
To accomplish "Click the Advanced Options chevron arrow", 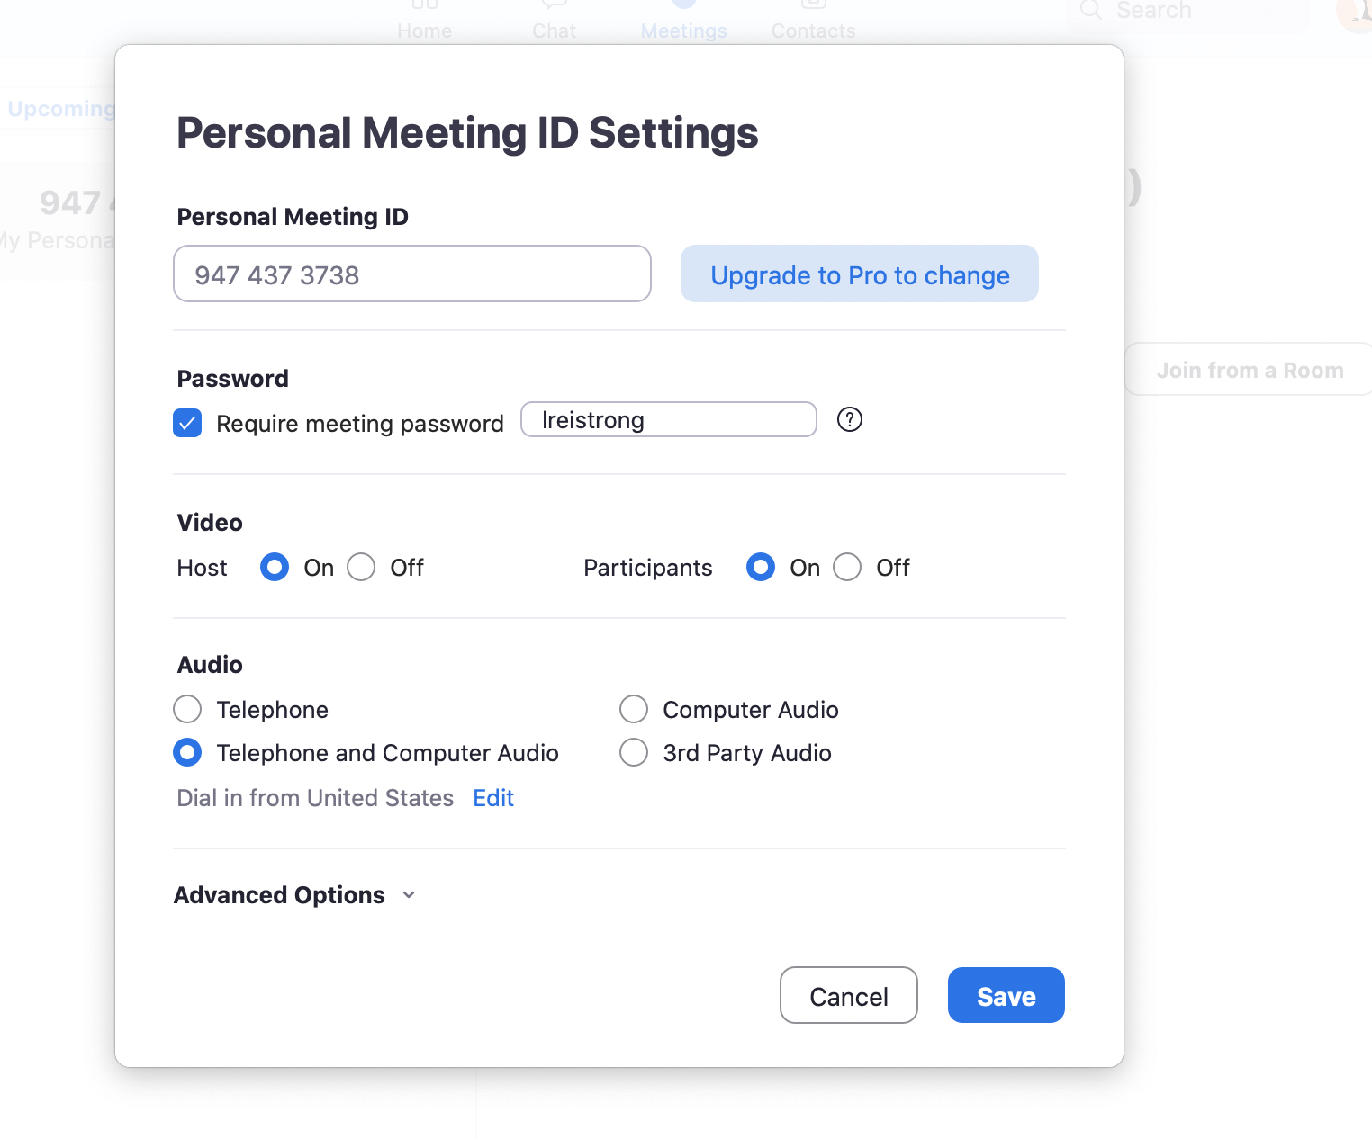I will [x=409, y=895].
